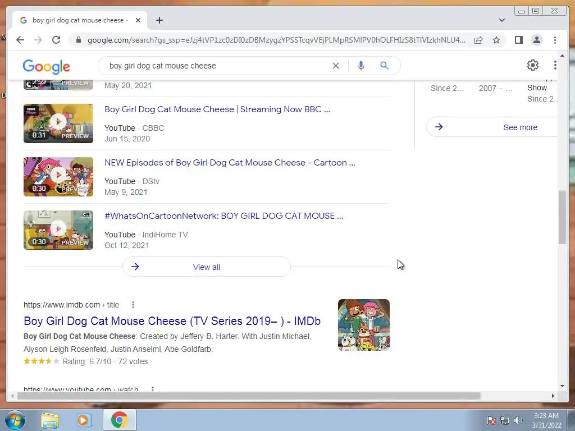
Task: Open Chrome three-dot menu
Action: tap(555, 40)
